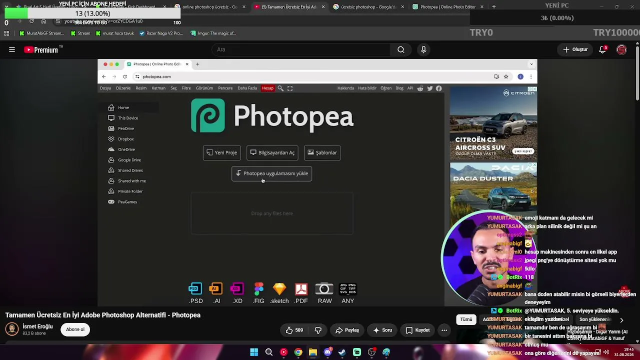Click the Paylaş share button

347,330
